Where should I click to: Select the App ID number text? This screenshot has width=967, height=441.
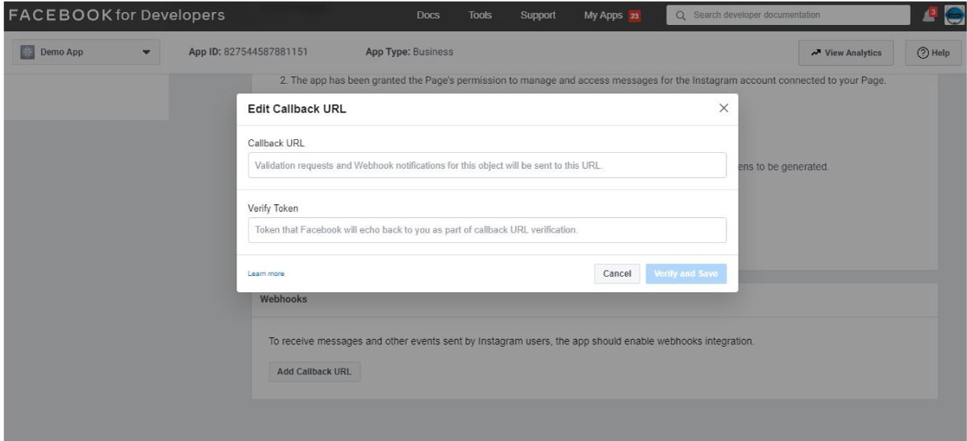click(x=268, y=52)
